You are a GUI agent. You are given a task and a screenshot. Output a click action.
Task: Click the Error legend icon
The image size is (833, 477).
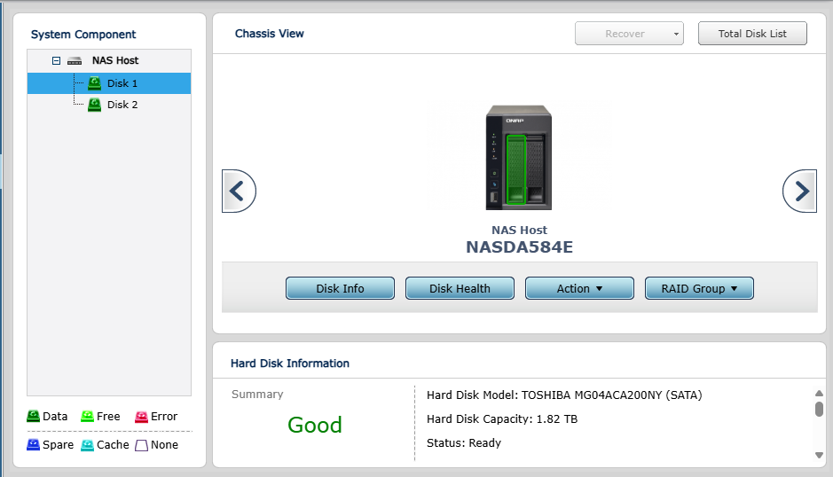(141, 417)
